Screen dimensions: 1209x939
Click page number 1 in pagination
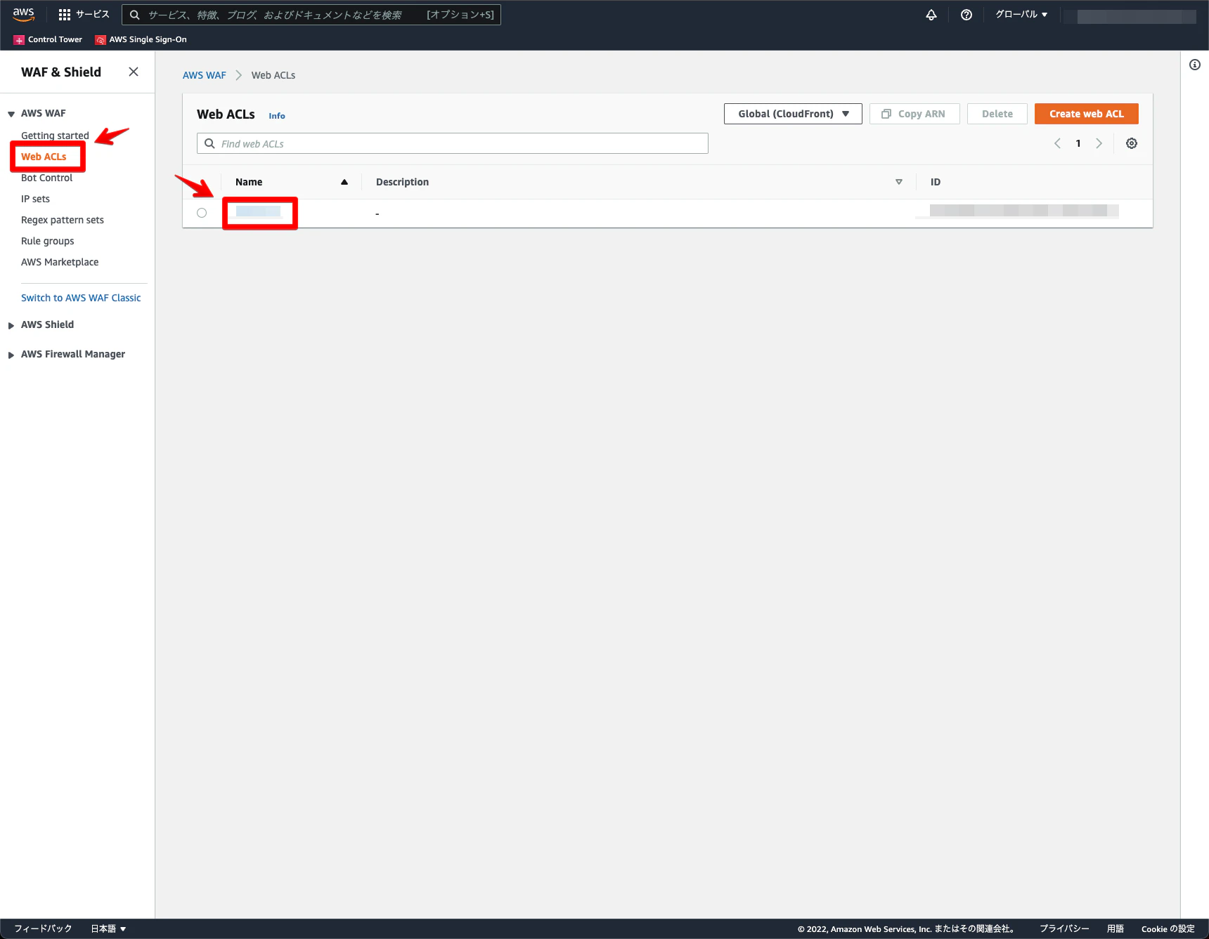coord(1078,143)
